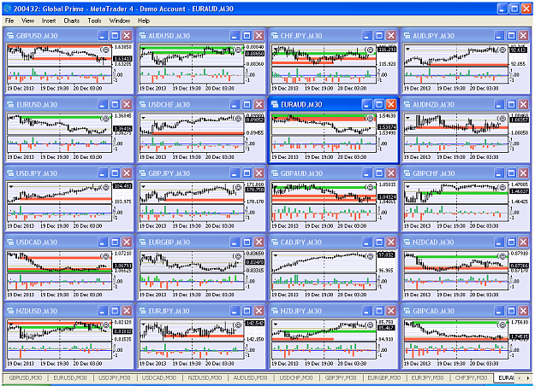Click the expert advisor smiley on EURJPY chart
This screenshot has width=535, height=386.
238,325
